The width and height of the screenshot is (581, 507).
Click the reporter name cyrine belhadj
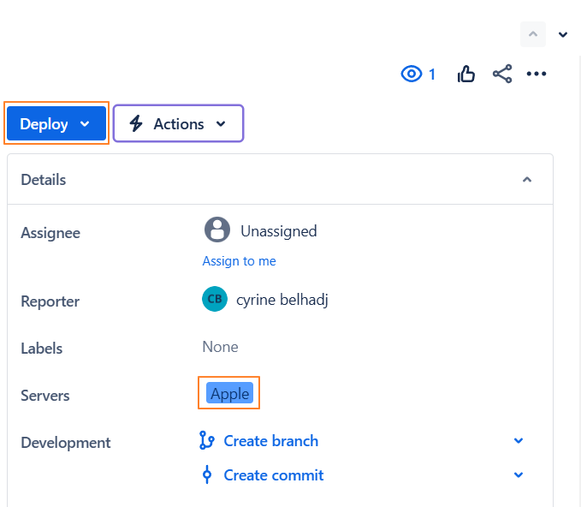283,300
